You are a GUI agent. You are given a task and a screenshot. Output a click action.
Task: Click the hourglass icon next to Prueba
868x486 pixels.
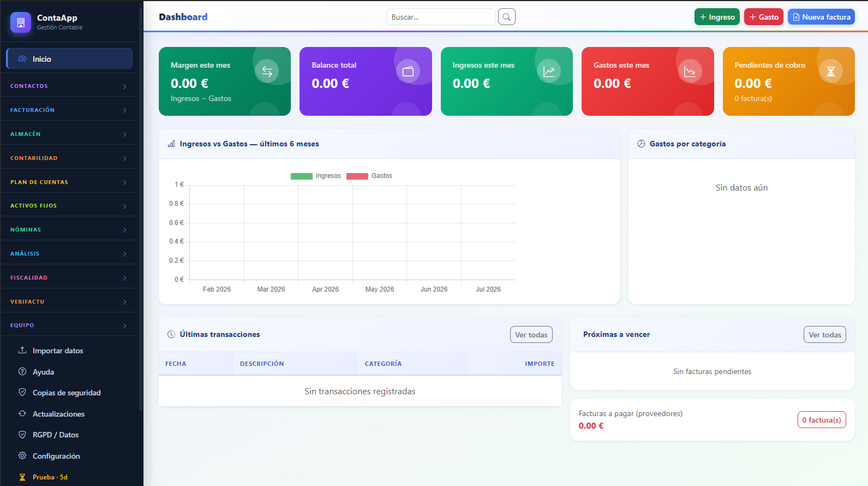click(22, 477)
